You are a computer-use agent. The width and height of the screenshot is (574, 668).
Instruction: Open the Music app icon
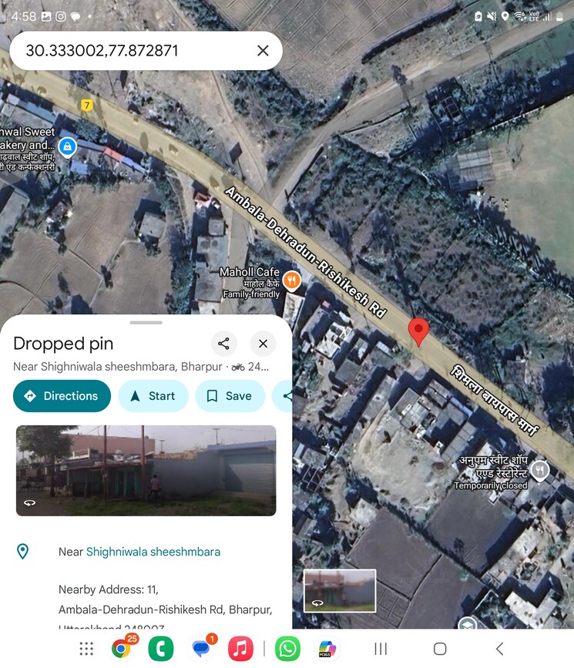point(240,649)
